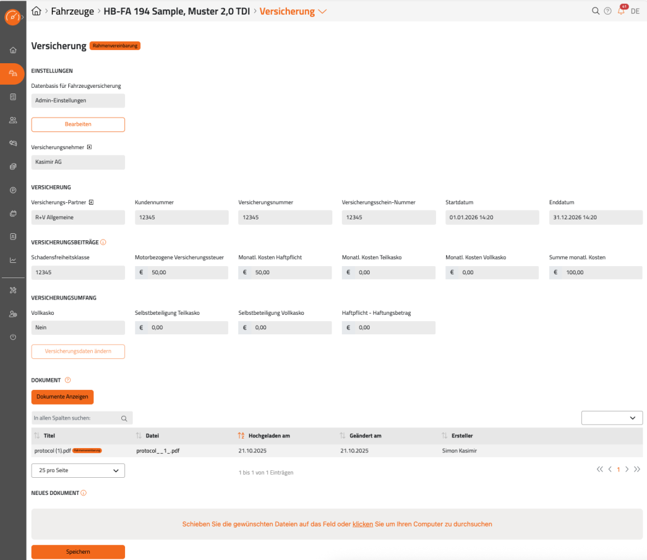Click the Dokumente Anzeigen button
Image resolution: width=647 pixels, height=560 pixels.
pos(63,397)
